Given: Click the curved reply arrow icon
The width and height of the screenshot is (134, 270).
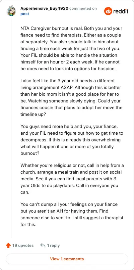Looking at the screenshot, I should pos(43,245).
